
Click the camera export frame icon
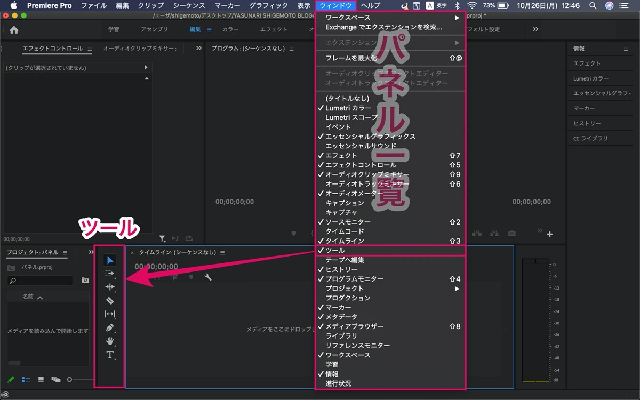click(x=512, y=234)
